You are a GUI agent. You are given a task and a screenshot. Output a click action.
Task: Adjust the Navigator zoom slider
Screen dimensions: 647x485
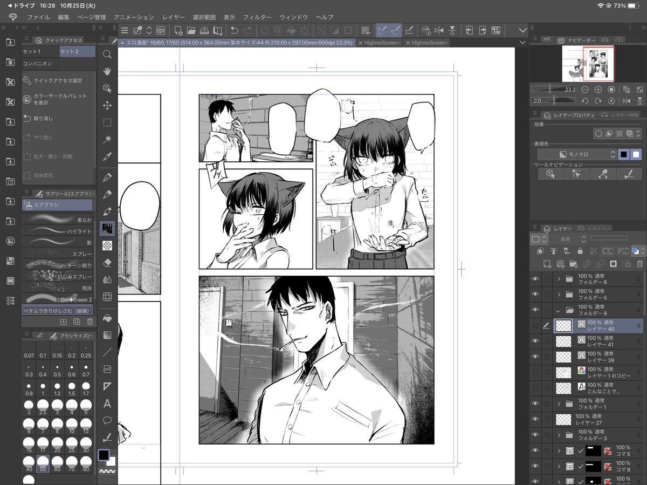click(554, 89)
